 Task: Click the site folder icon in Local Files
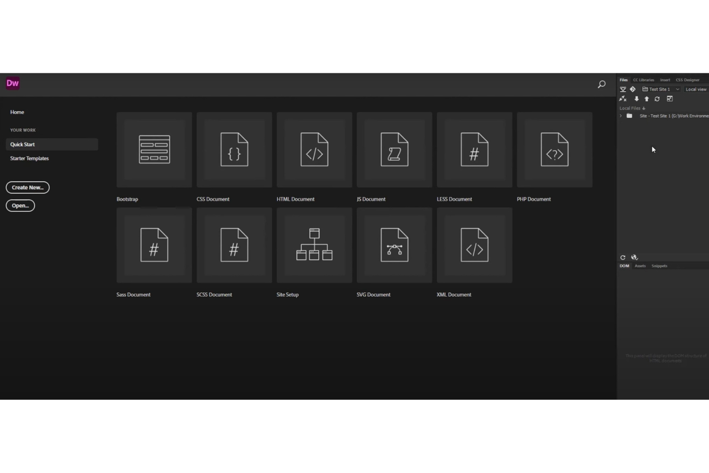[629, 116]
